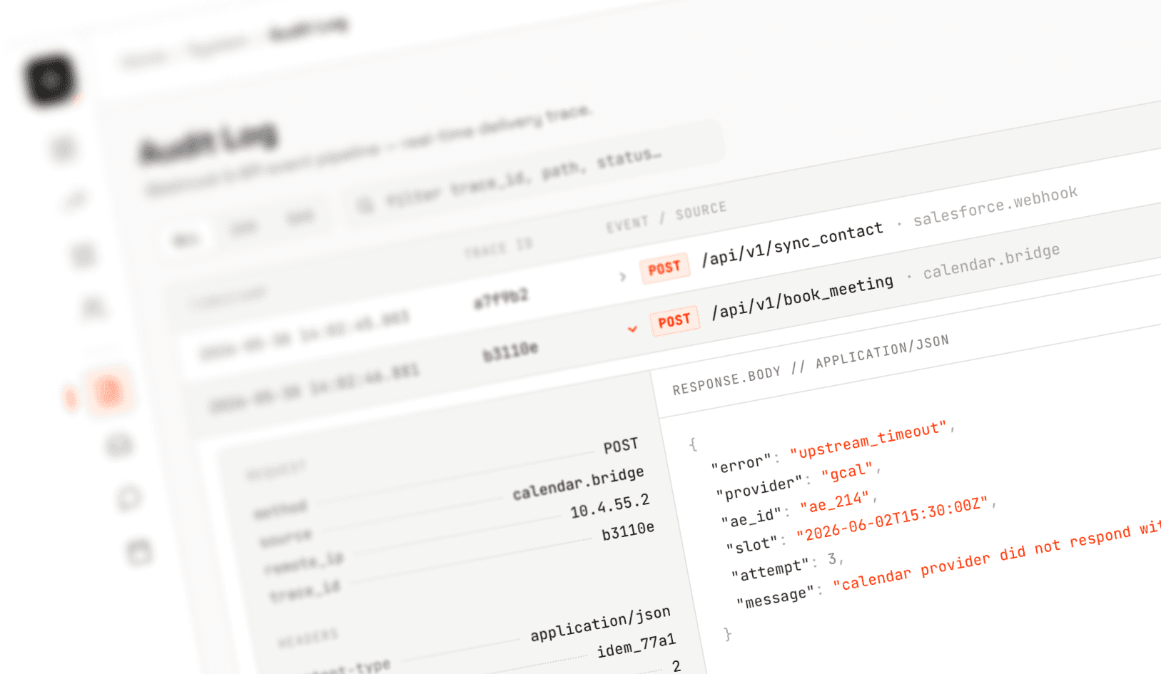Click the "provider" JSON key
Screen dimensions: 1161x674
point(760,487)
